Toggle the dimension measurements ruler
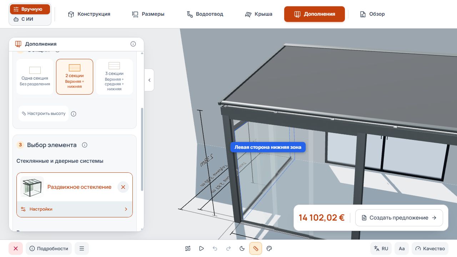This screenshot has height=257, width=457. point(256,248)
